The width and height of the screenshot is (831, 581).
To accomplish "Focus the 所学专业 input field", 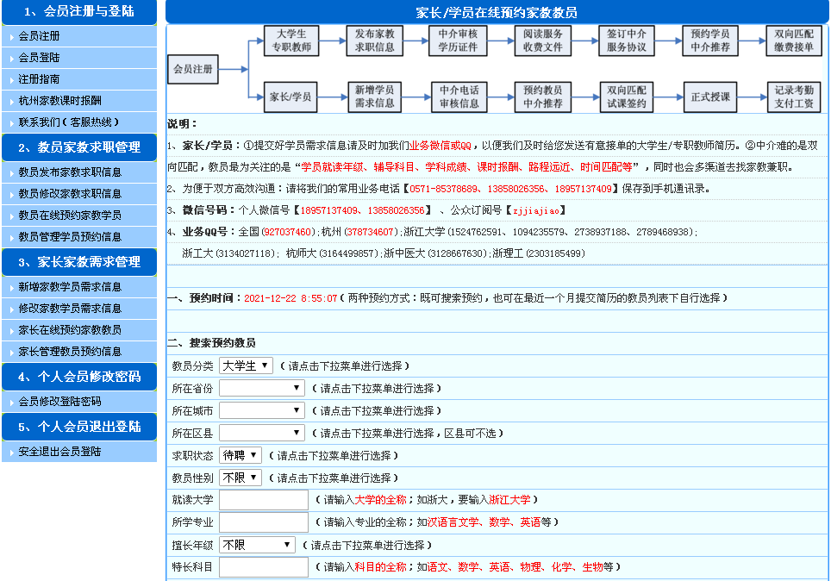I will click(264, 522).
